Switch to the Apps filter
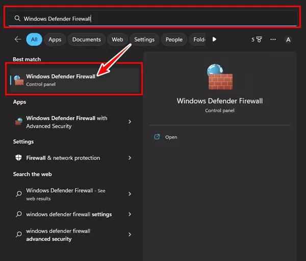The image size is (306, 261). (x=55, y=39)
